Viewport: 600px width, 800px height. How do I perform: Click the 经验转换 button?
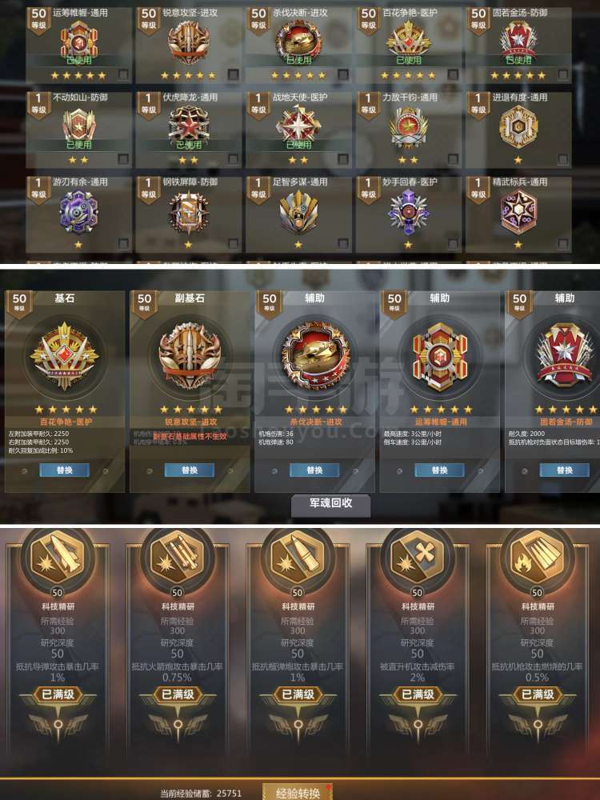298,792
